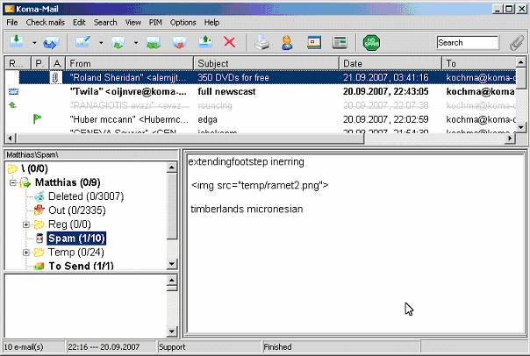Click green arrow icon on PANAGIOTIS mail
The width and height of the screenshot is (530, 356).
click(x=13, y=105)
